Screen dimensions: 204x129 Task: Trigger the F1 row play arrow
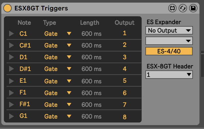coord(11,93)
